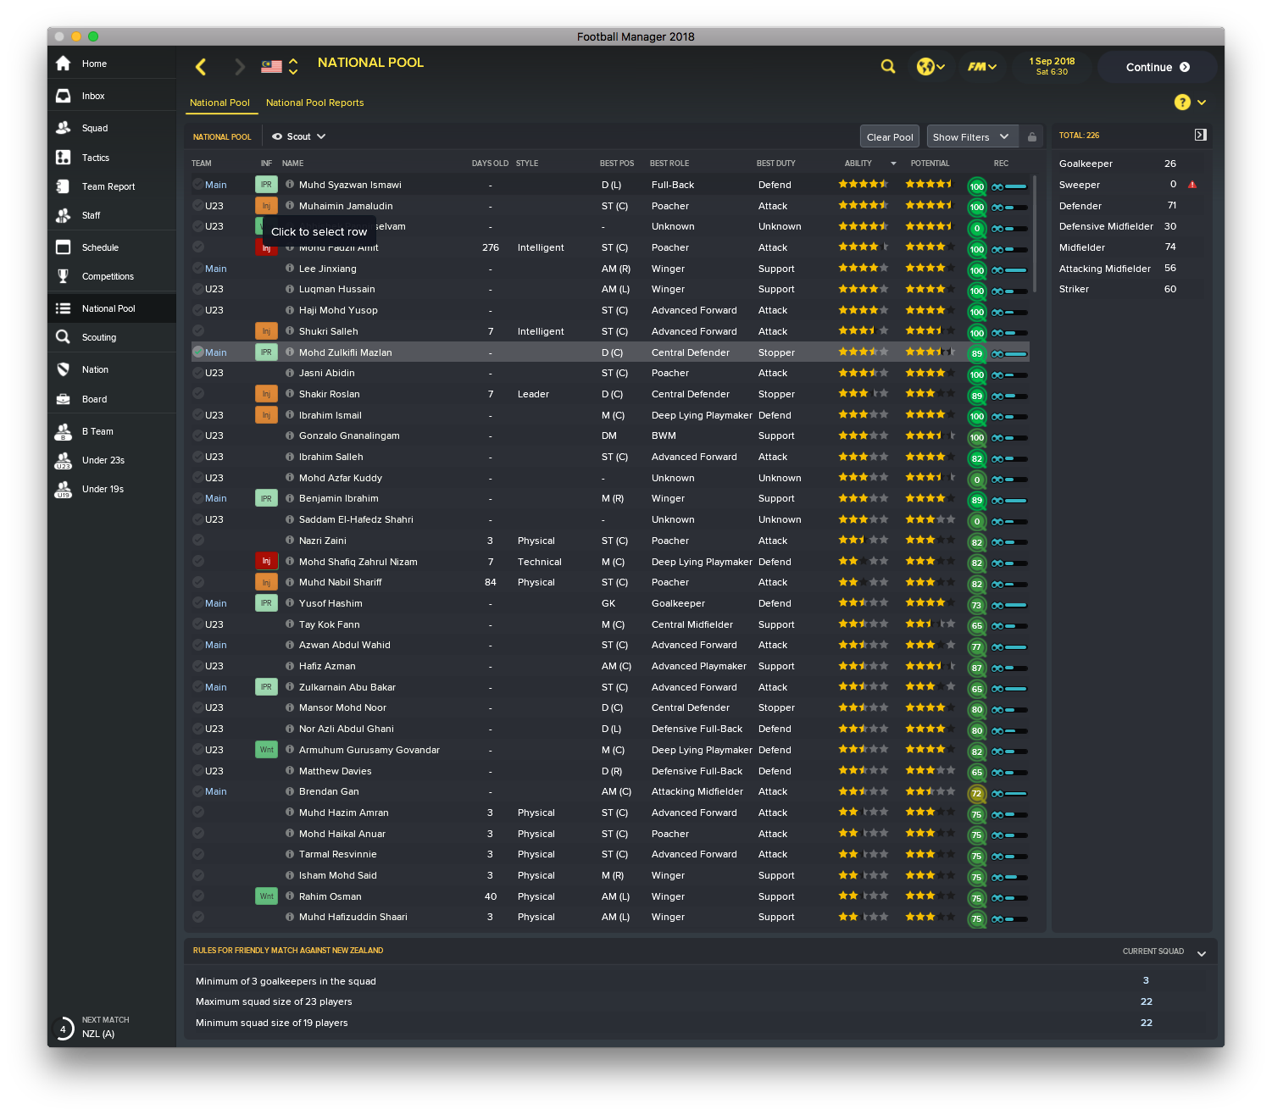Open player Haji Mohd Yusop profile
This screenshot has width=1272, height=1115.
coord(338,310)
